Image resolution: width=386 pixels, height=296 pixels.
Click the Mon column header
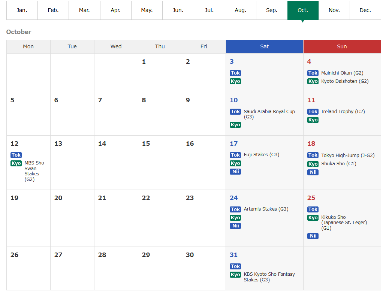tap(28, 46)
